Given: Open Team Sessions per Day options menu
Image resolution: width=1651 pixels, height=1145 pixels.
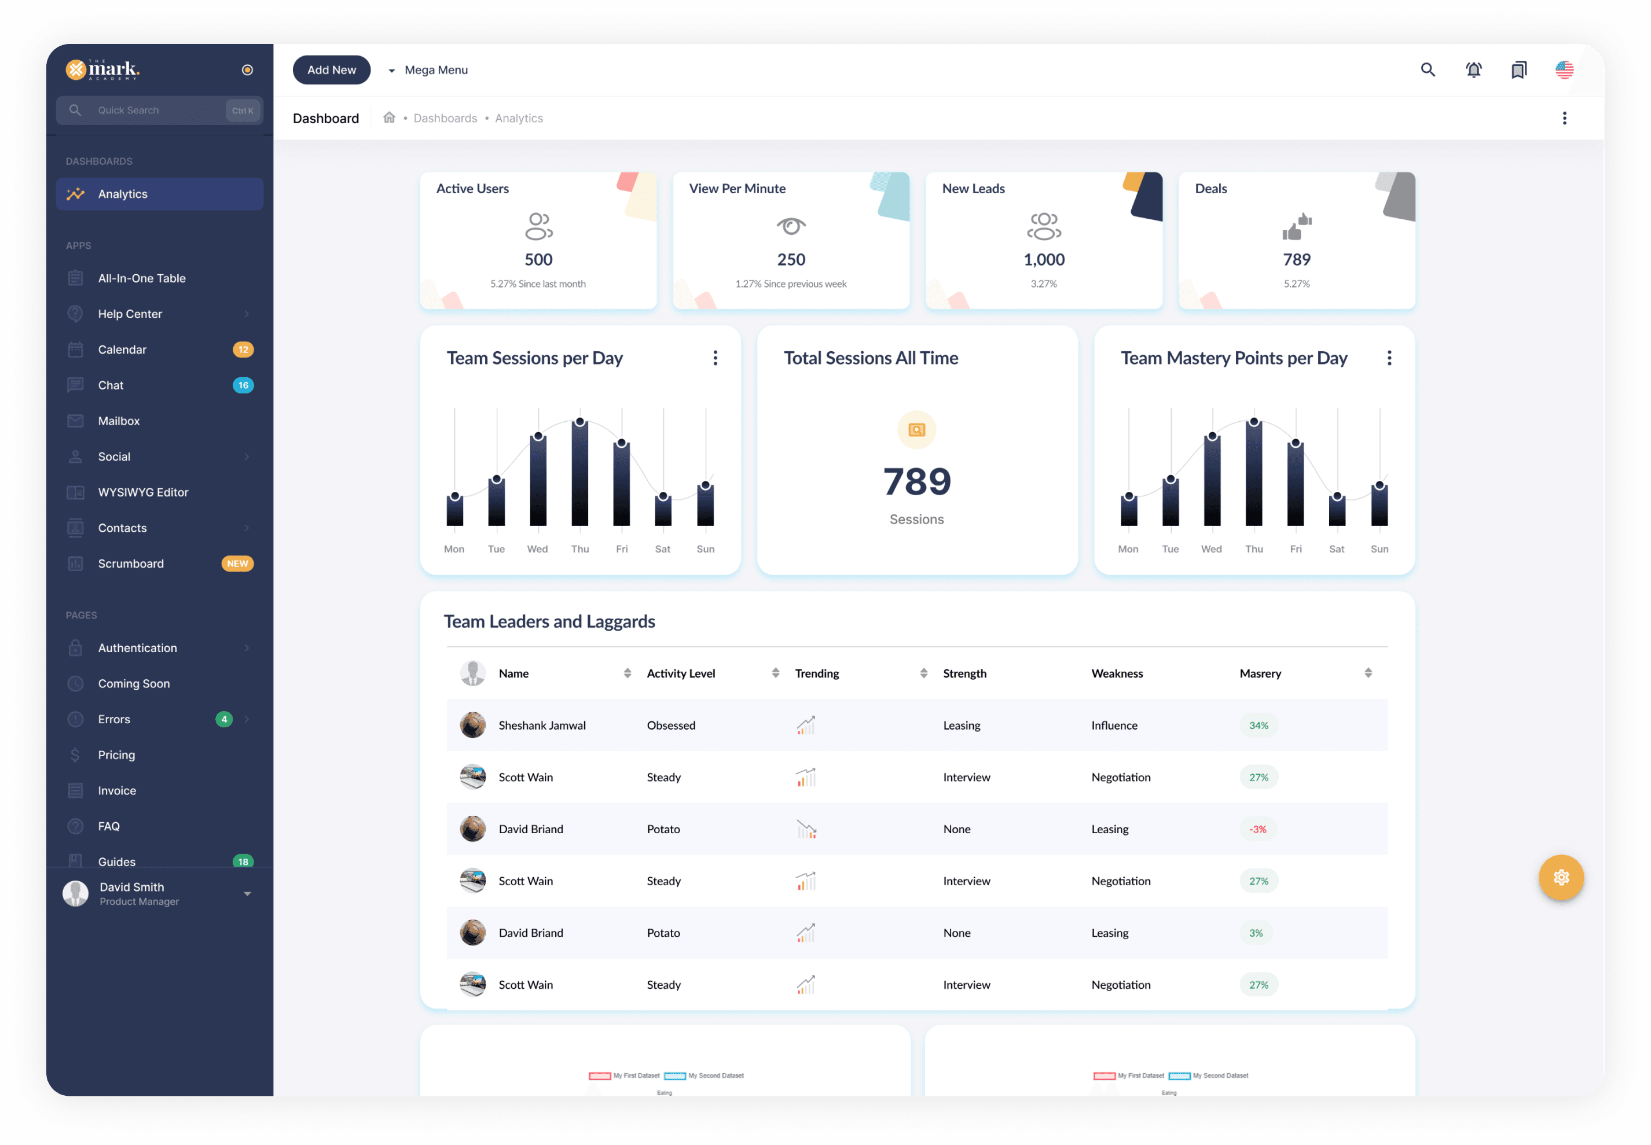Looking at the screenshot, I should point(715,358).
